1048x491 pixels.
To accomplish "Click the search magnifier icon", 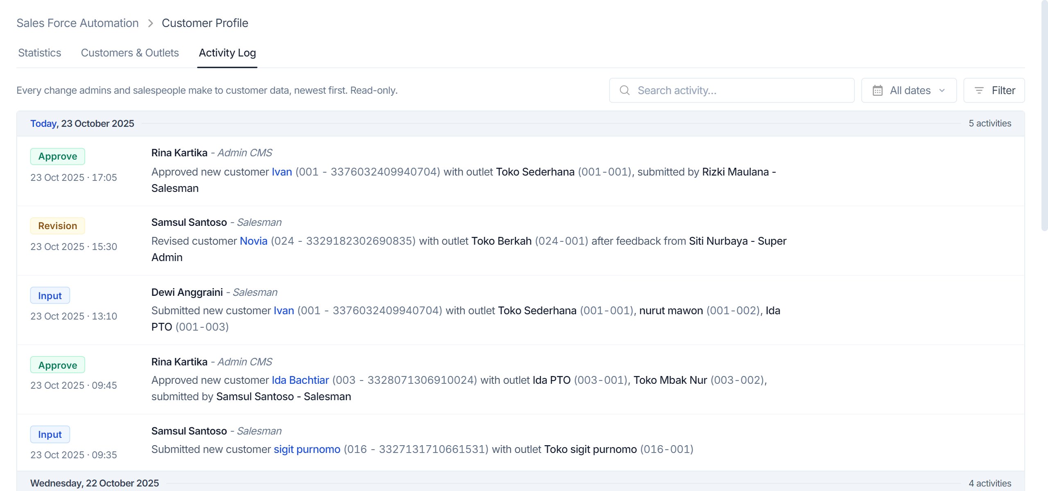I will pyautogui.click(x=624, y=90).
